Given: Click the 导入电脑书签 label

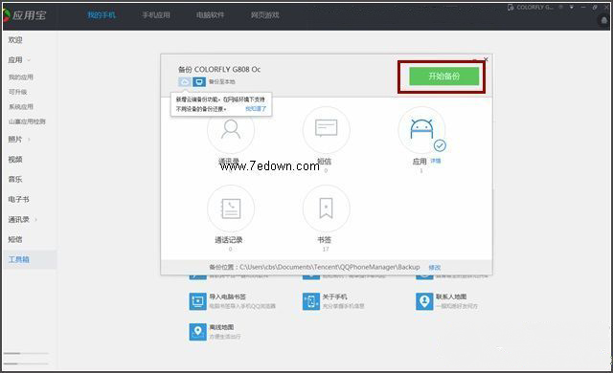Looking at the screenshot, I should 228,296.
